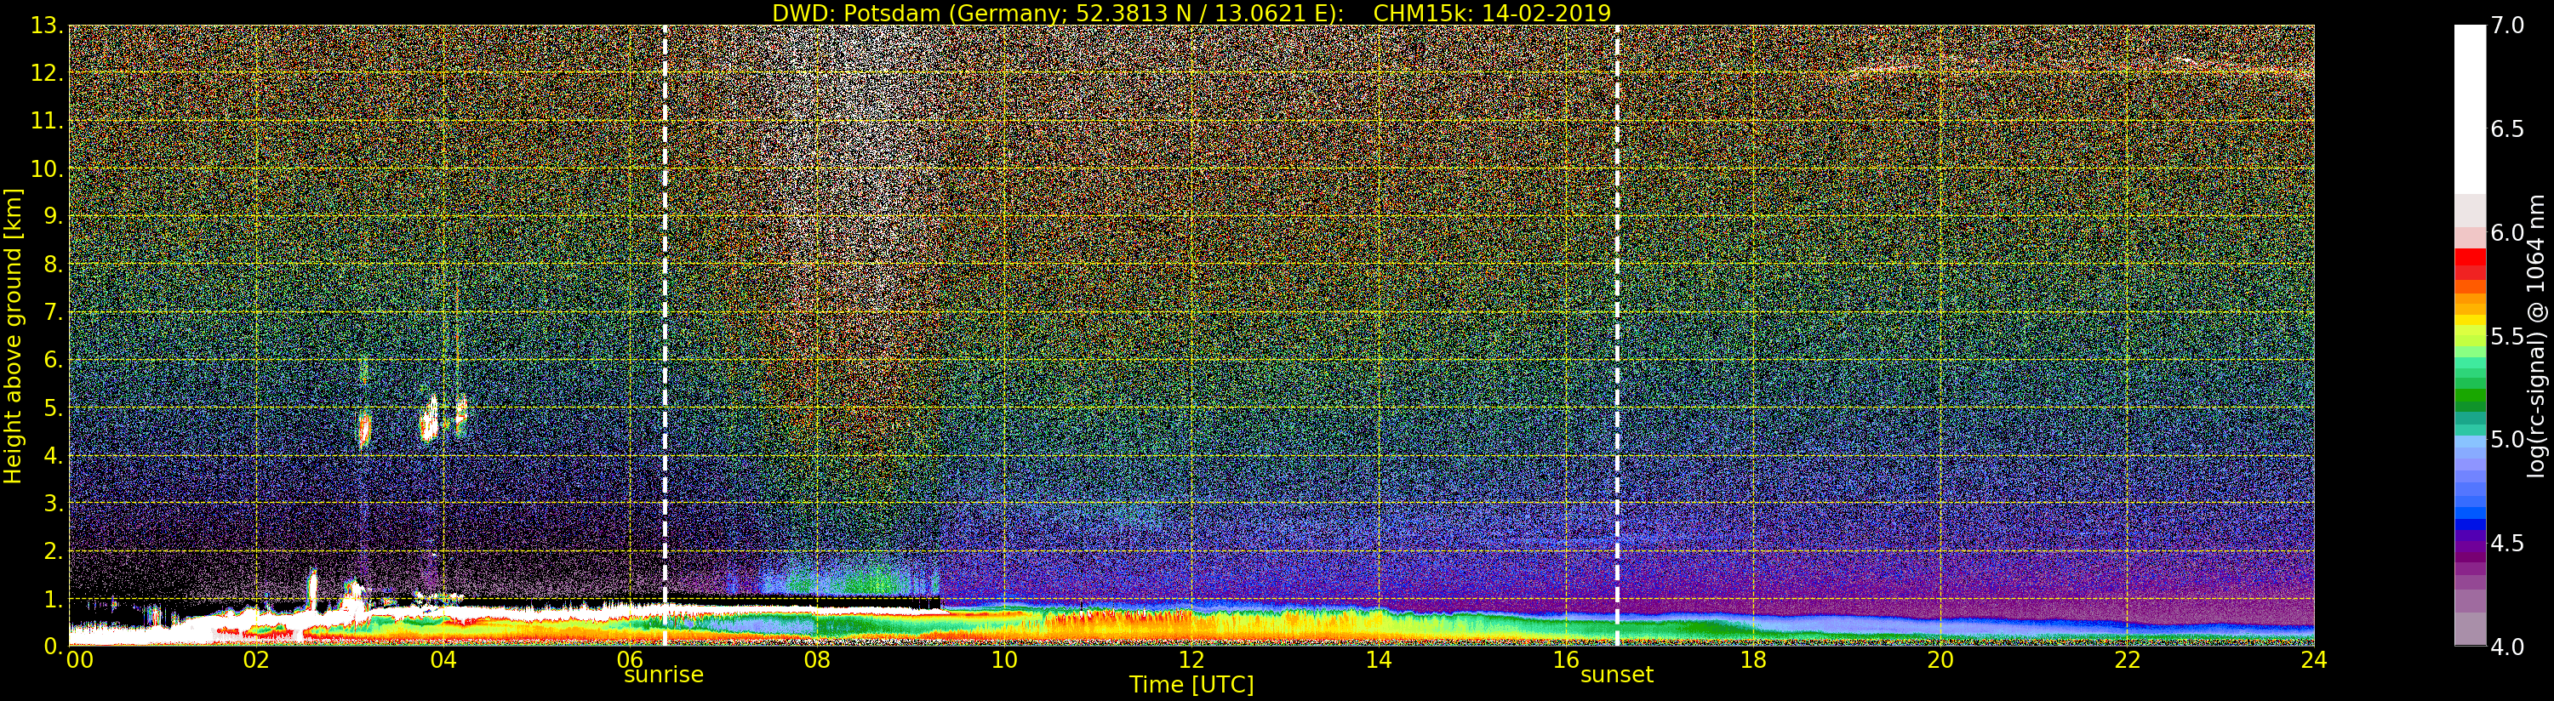Screen dimensions: 2554x701
Task: Click the time axis tick label "10"
Action: click(x=1004, y=660)
